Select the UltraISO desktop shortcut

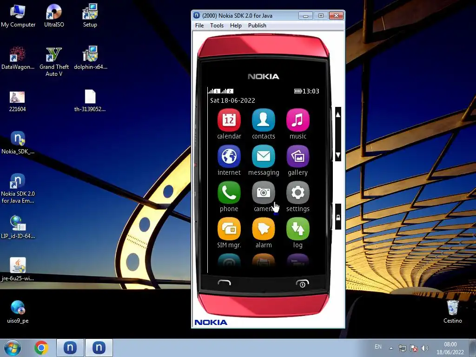pyautogui.click(x=54, y=16)
